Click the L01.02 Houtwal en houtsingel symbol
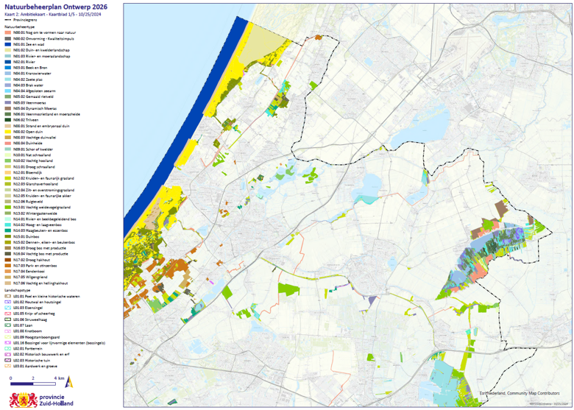Viewport: 574px width, 410px height. 8,302
